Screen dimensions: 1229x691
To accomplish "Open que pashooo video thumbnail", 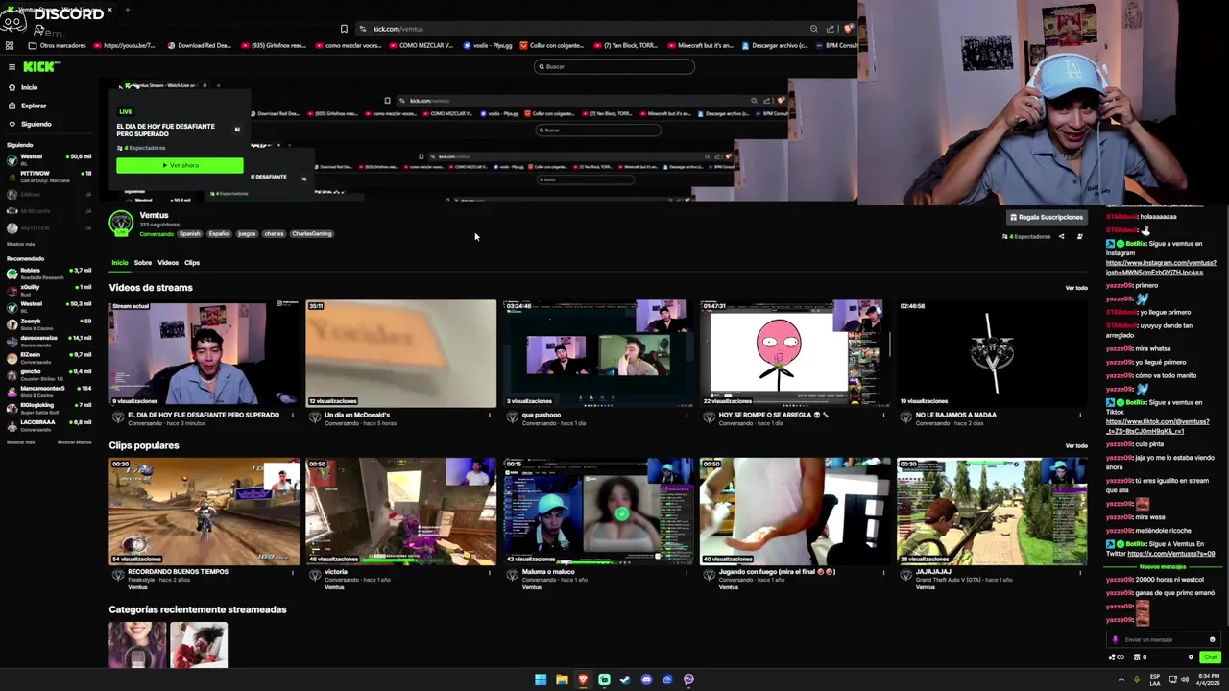I will pyautogui.click(x=598, y=354).
